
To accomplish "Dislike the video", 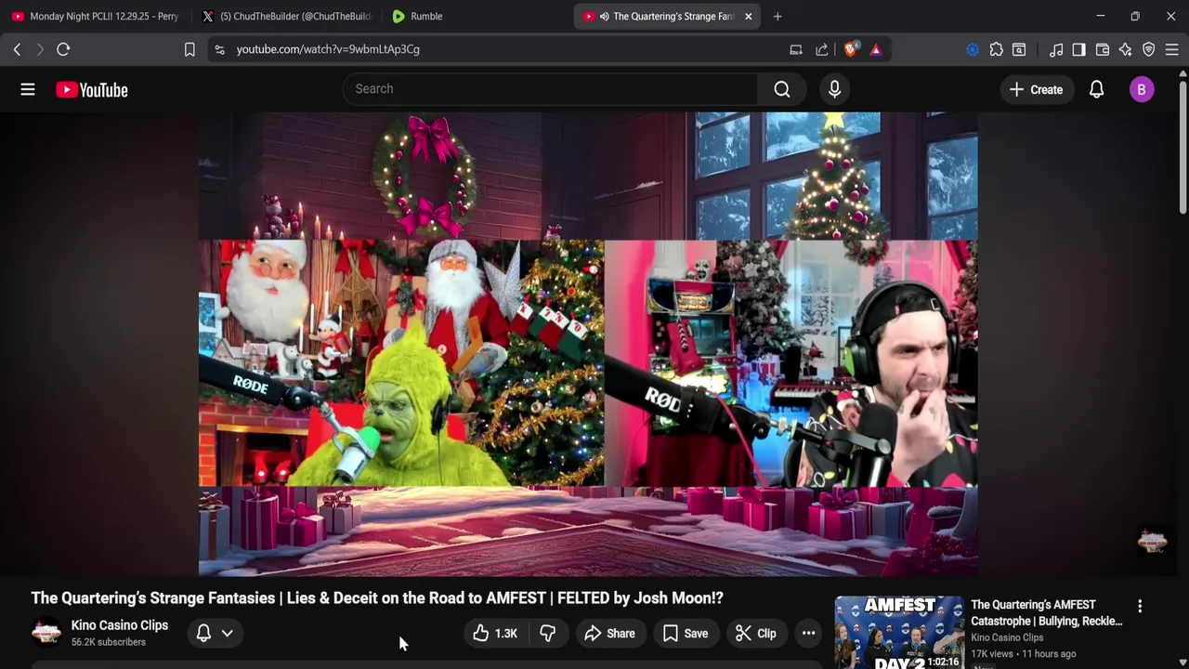I will (548, 633).
